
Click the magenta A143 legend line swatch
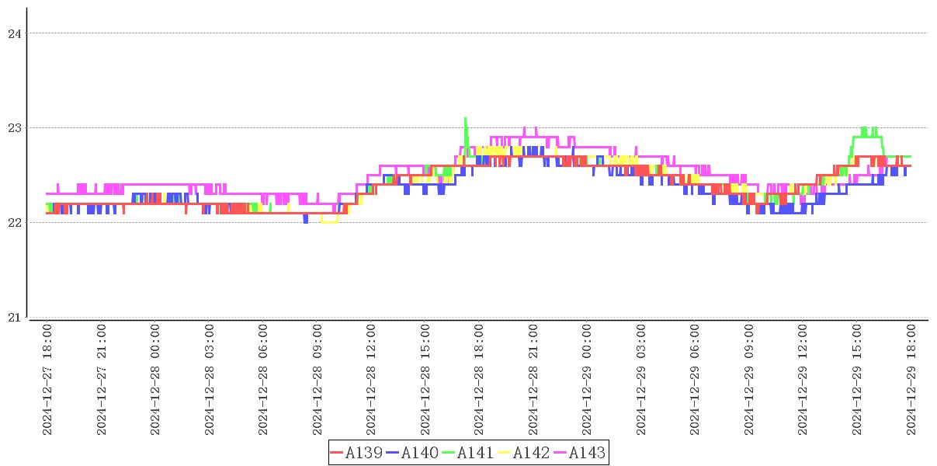point(560,453)
